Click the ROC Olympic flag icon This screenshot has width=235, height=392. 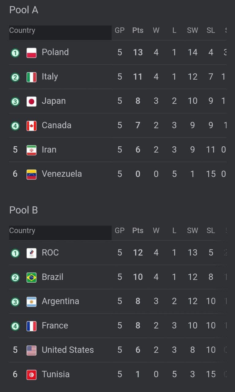32,253
